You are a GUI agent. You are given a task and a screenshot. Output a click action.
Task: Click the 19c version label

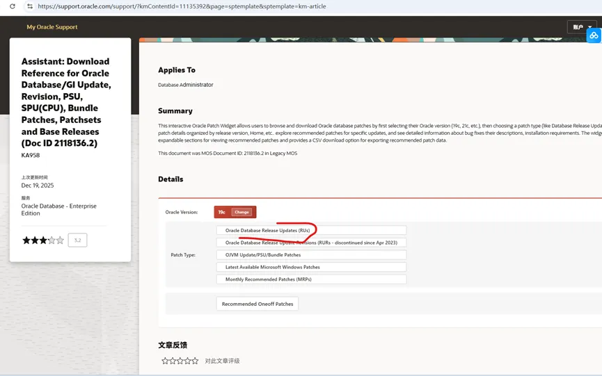click(222, 212)
